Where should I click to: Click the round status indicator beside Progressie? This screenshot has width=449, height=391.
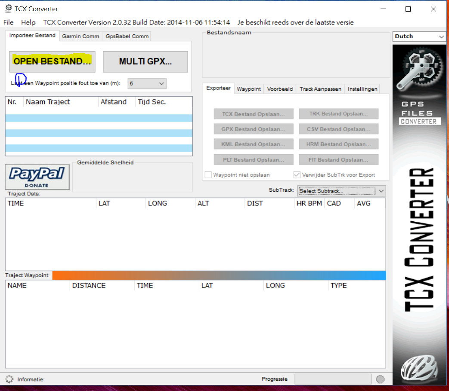tap(380, 379)
